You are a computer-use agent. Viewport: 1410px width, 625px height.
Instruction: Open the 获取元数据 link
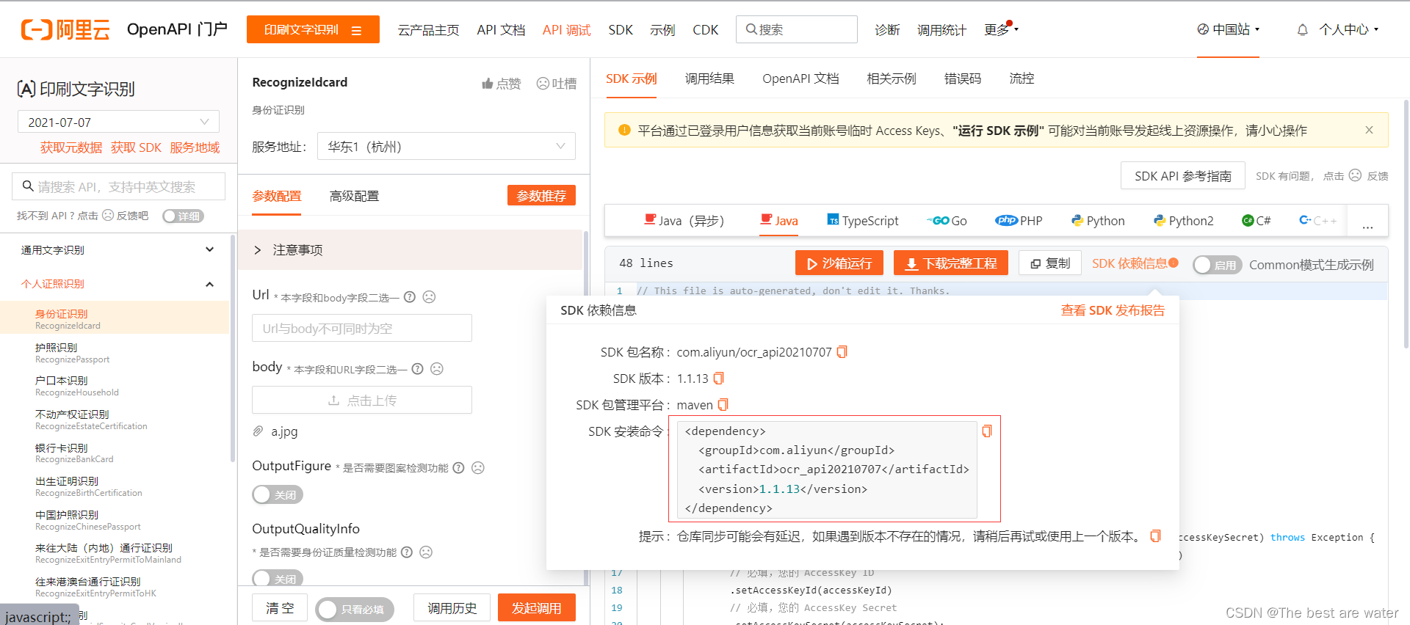tap(71, 147)
